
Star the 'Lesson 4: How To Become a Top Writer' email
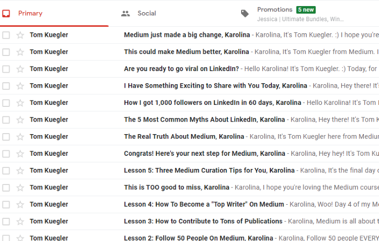(x=20, y=205)
